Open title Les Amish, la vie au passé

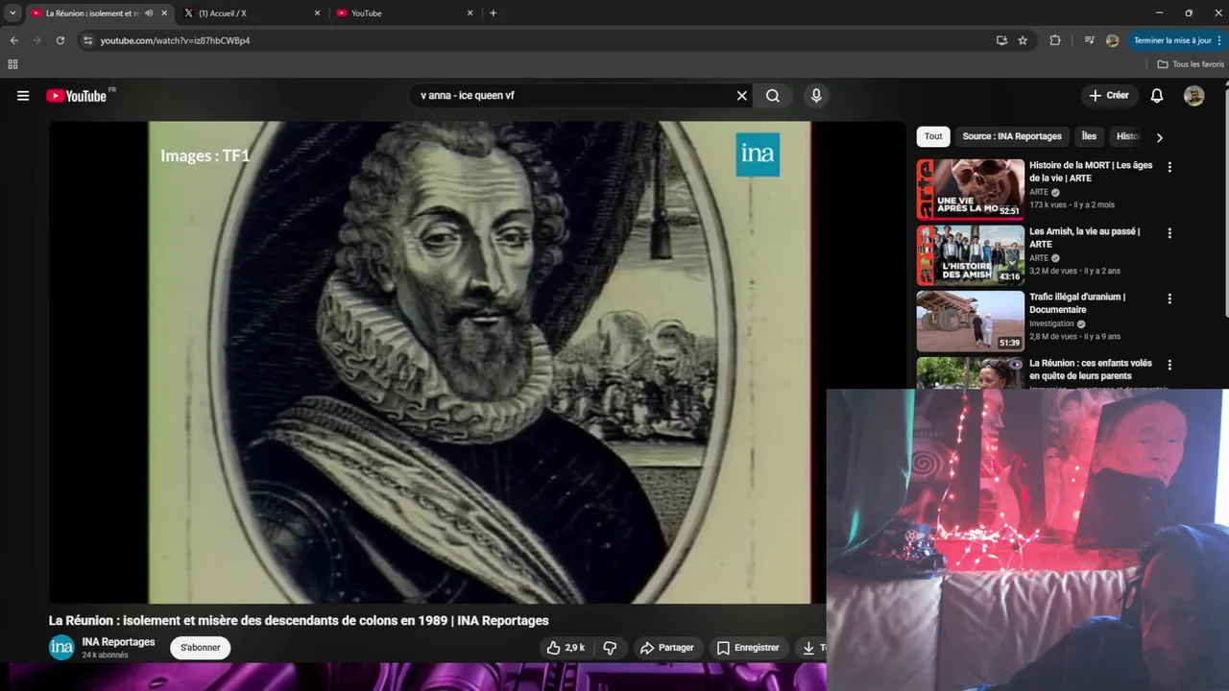click(x=1084, y=238)
